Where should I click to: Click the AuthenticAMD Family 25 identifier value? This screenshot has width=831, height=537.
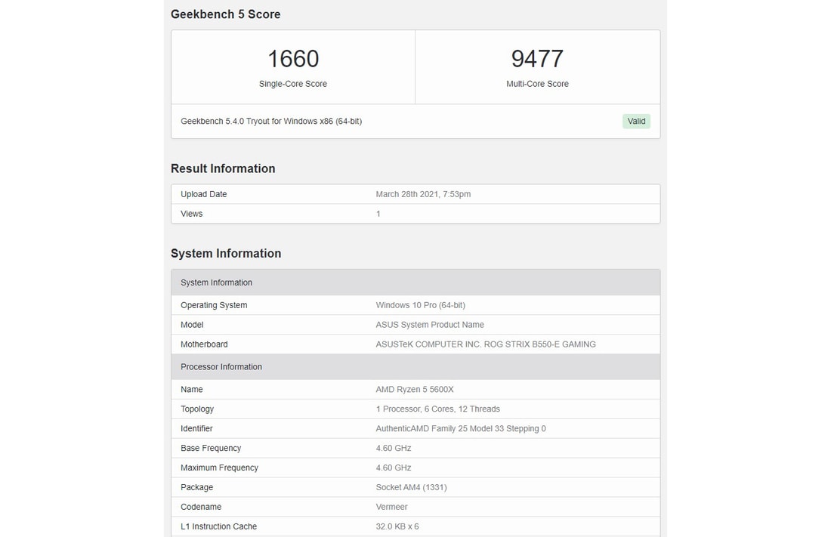click(461, 429)
